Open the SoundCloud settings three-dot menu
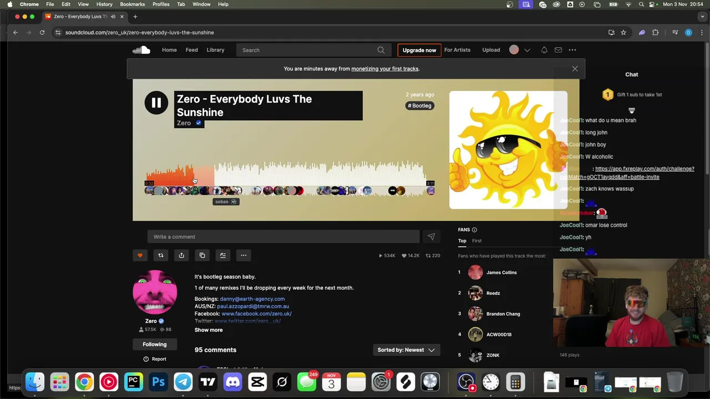Viewport: 710px width, 399px height. tap(572, 50)
